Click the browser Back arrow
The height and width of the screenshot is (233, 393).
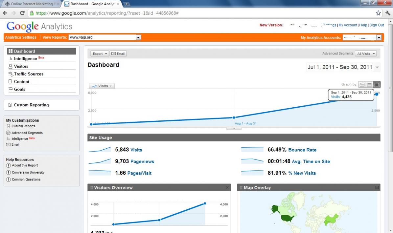point(5,13)
